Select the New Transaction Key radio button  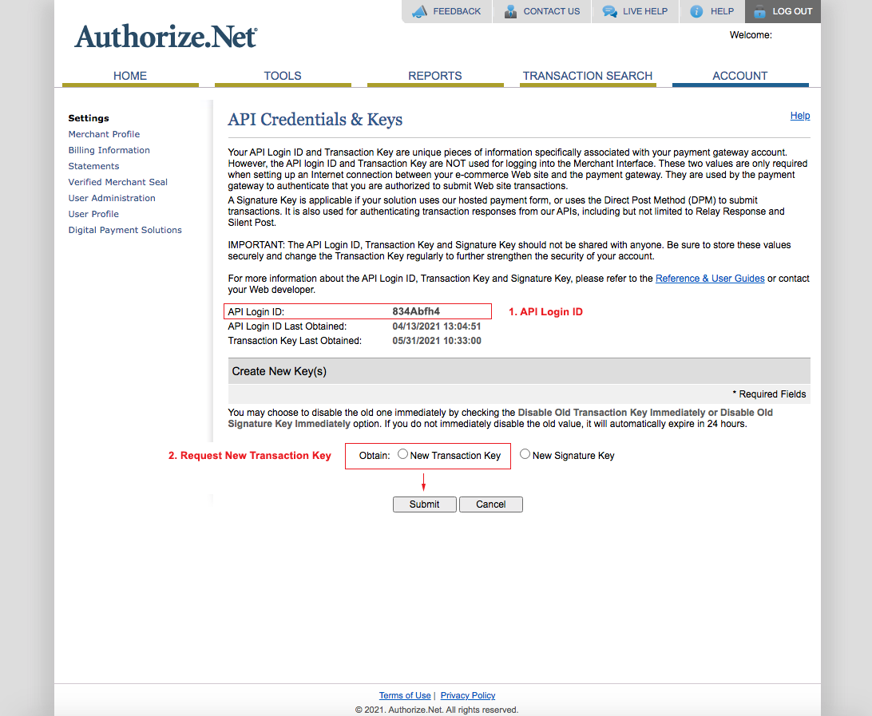coord(402,454)
